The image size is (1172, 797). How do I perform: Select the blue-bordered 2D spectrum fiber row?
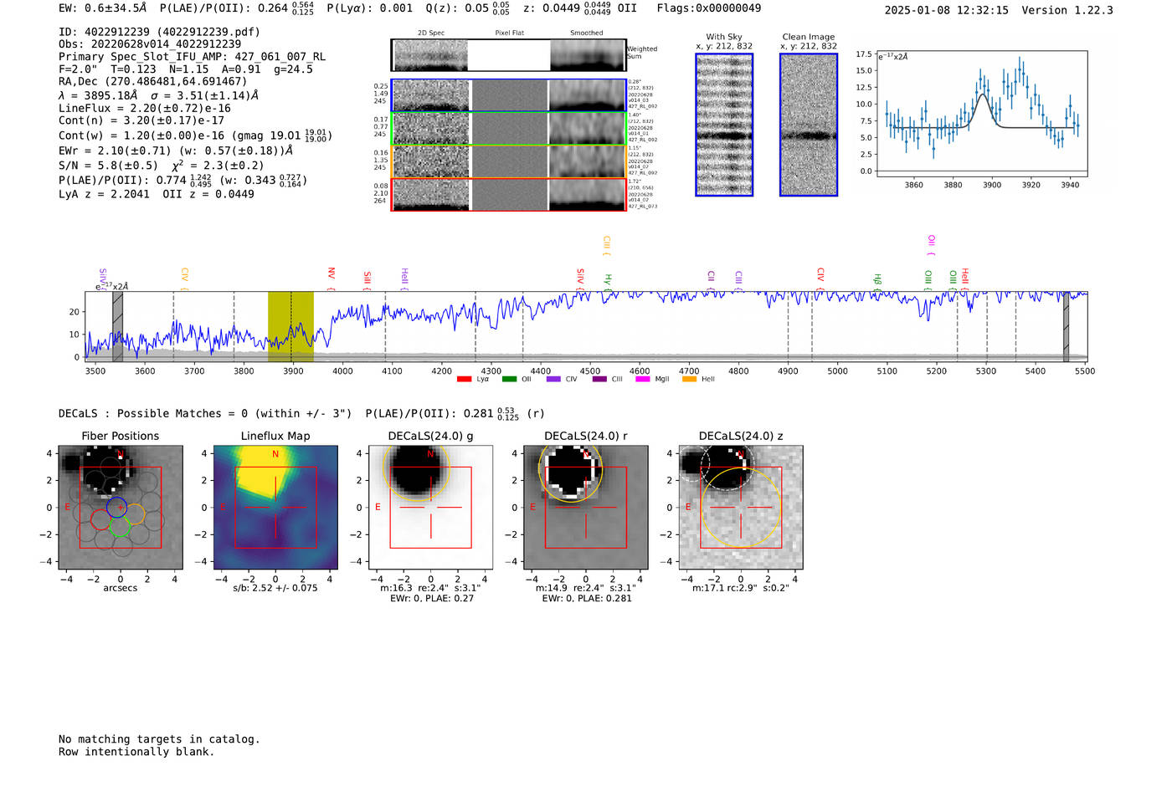coord(509,95)
